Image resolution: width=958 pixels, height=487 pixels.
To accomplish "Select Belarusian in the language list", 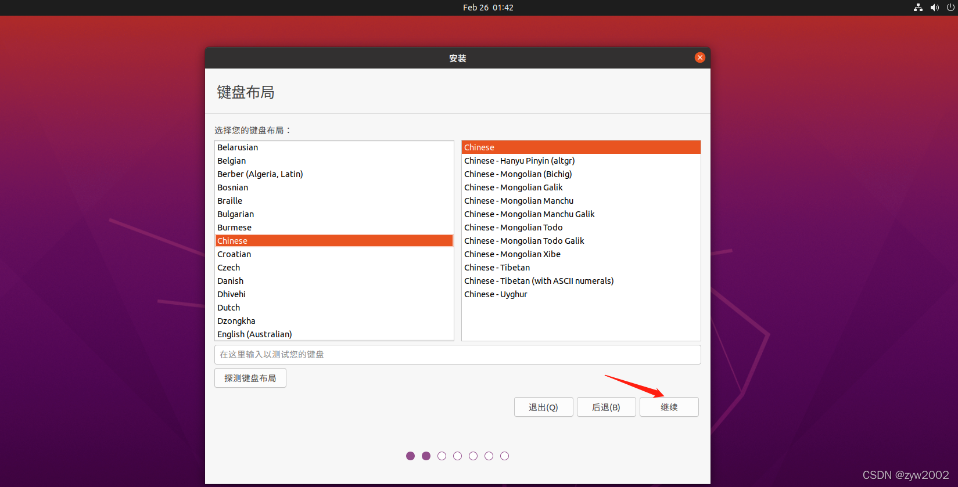I will (x=334, y=147).
